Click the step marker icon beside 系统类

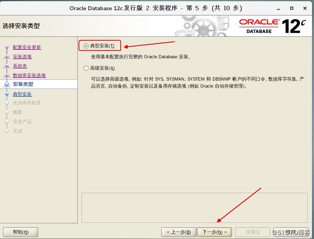(x=7, y=66)
